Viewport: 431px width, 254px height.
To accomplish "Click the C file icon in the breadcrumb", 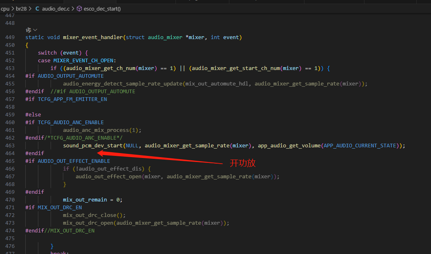I will 37,9.
